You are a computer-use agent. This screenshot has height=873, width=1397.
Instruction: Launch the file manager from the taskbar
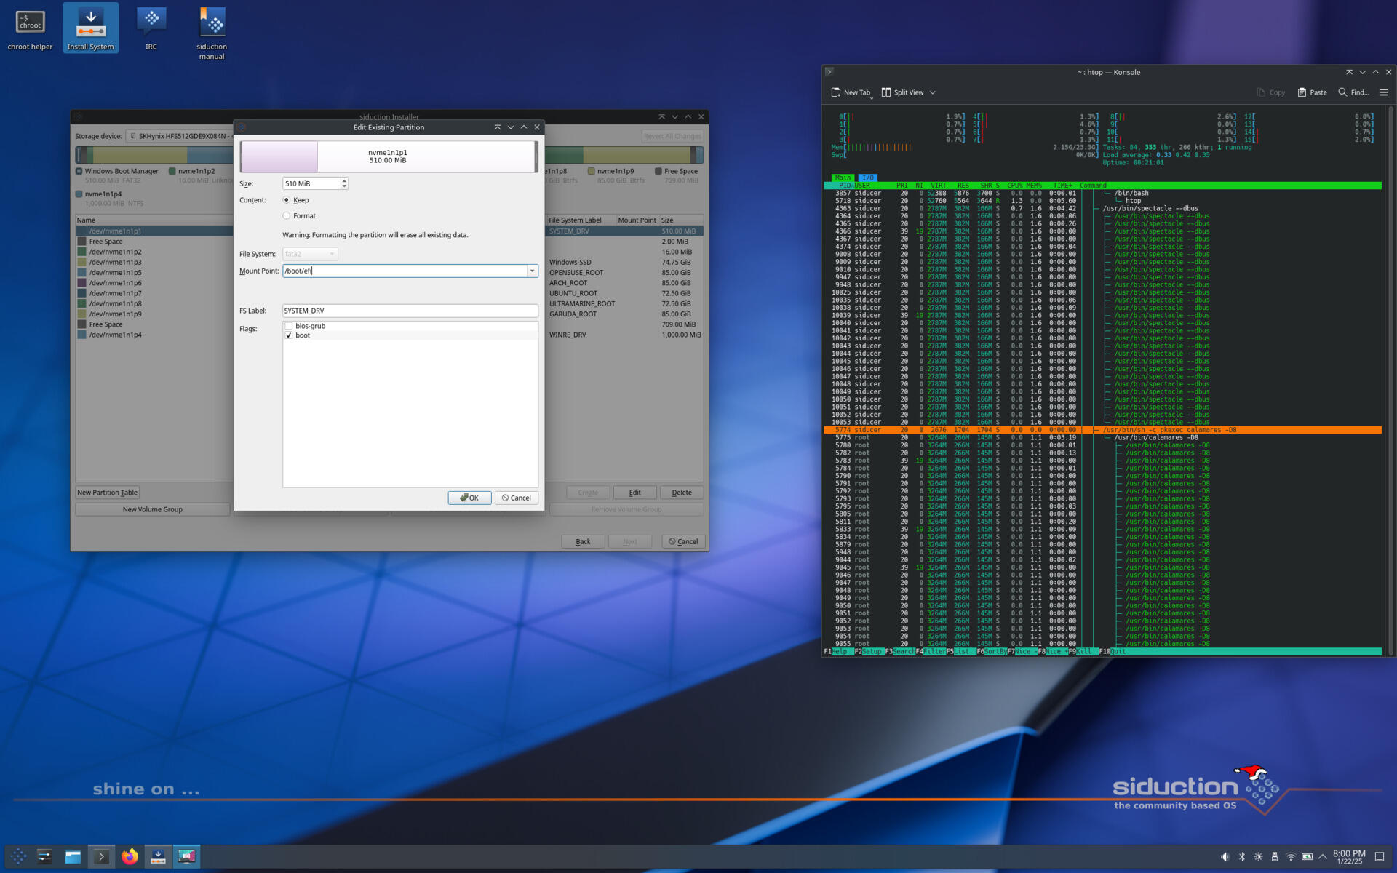73,856
